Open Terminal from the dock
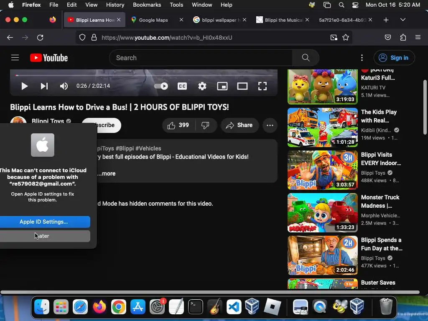The height and width of the screenshot is (321, 428). pos(196,307)
